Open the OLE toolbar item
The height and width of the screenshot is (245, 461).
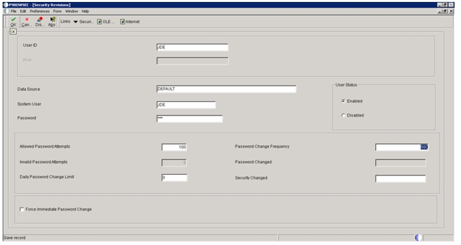pos(106,22)
